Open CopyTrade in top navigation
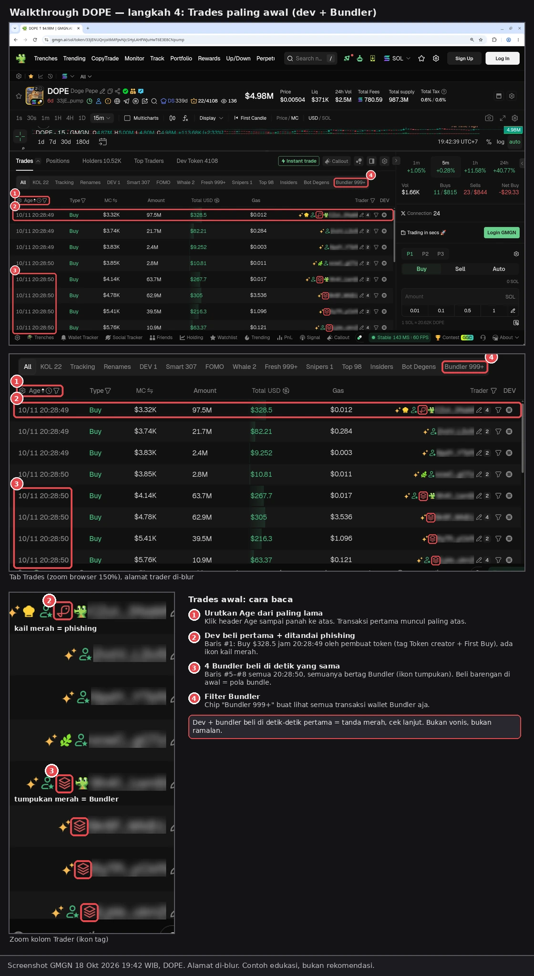 (105, 58)
